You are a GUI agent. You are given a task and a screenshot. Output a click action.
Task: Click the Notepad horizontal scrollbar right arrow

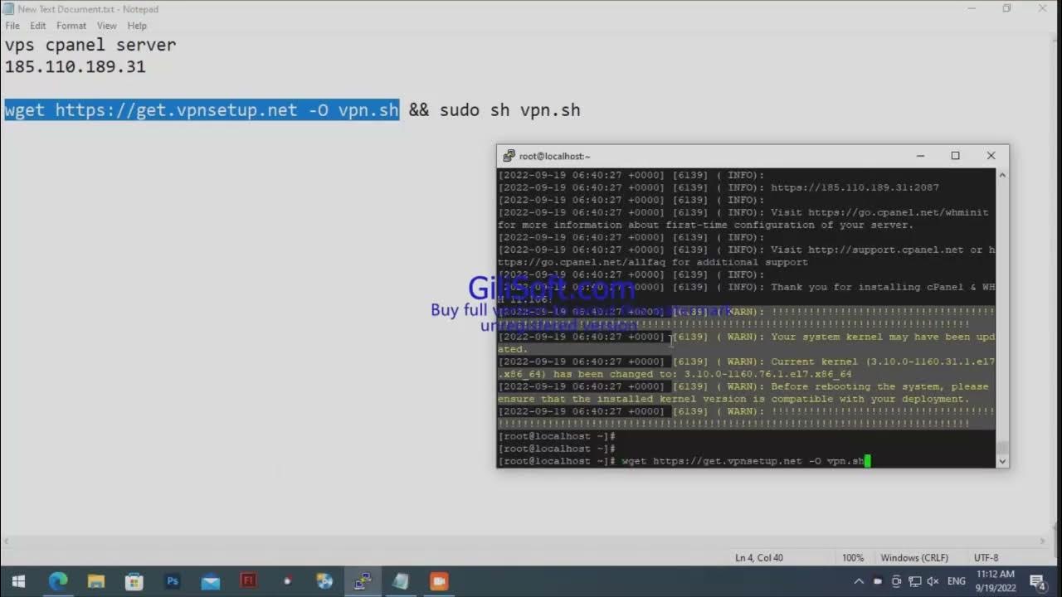pyautogui.click(x=1041, y=541)
